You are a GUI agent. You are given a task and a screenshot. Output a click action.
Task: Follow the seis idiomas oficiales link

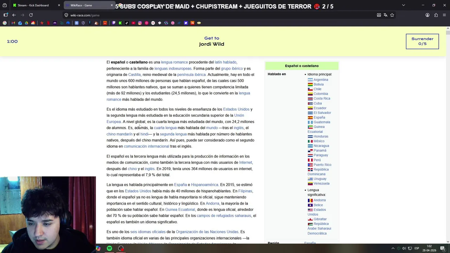coord(148,232)
